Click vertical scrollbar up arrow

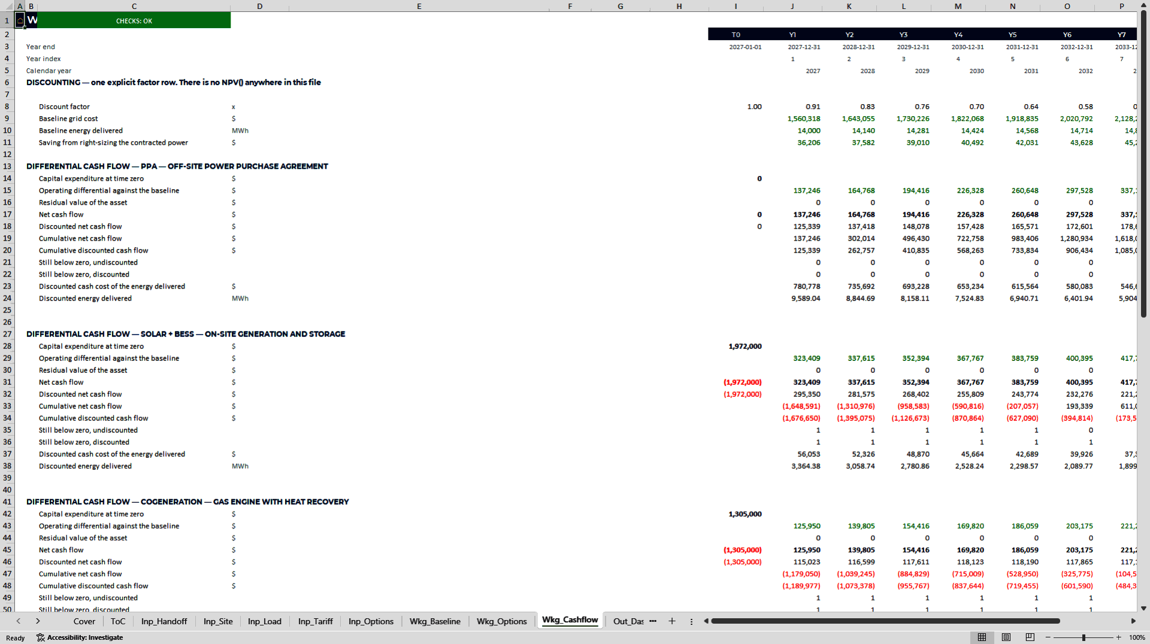pyautogui.click(x=1143, y=7)
